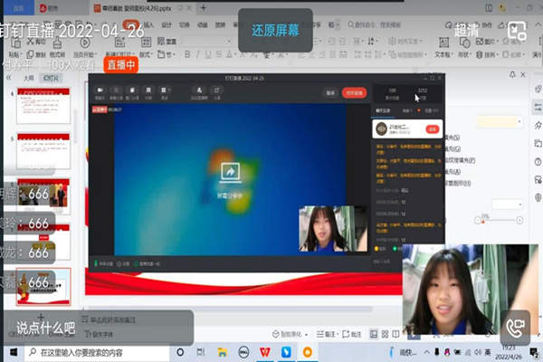543x362 pixels.
Task: Open the 超清 video quality selector
Action: (x=467, y=30)
